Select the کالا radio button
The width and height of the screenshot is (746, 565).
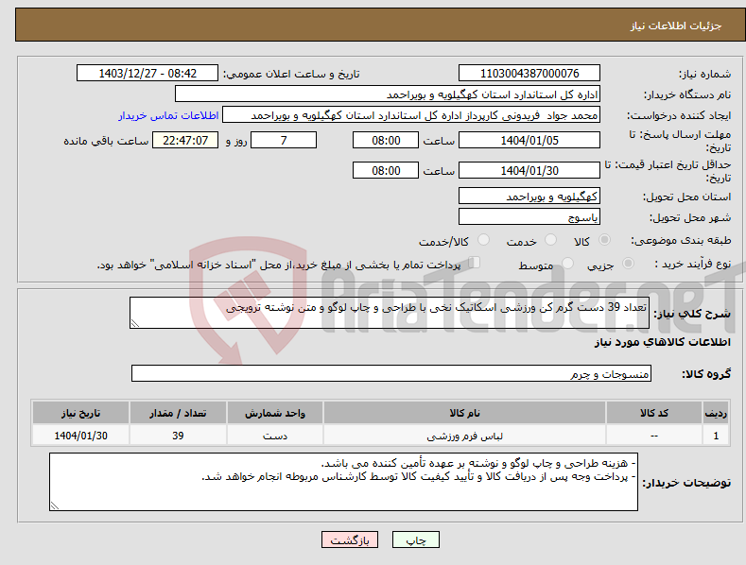[604, 240]
